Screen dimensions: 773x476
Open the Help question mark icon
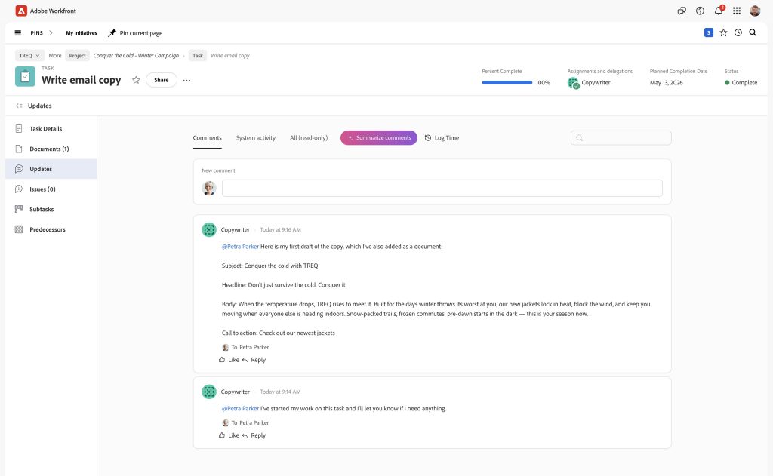pos(700,11)
